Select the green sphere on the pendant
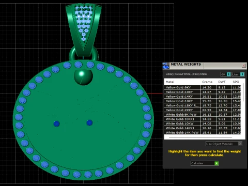 (83, 77)
